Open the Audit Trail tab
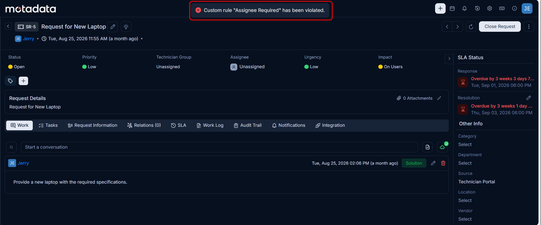 coord(248,125)
